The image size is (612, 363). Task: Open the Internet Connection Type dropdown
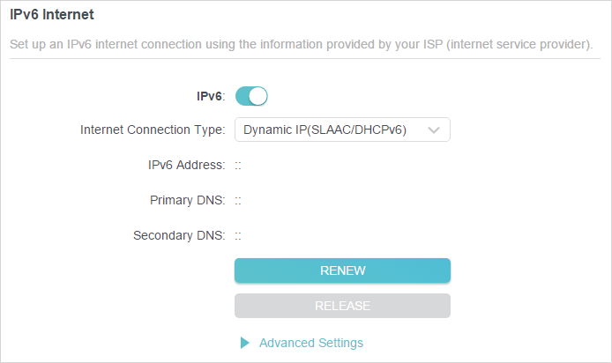(342, 130)
